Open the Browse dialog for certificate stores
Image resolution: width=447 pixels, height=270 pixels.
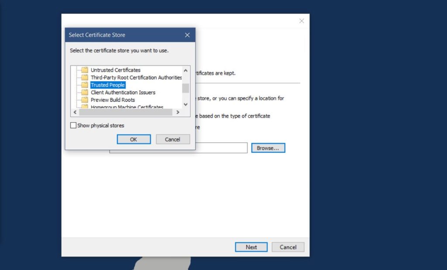click(x=268, y=147)
